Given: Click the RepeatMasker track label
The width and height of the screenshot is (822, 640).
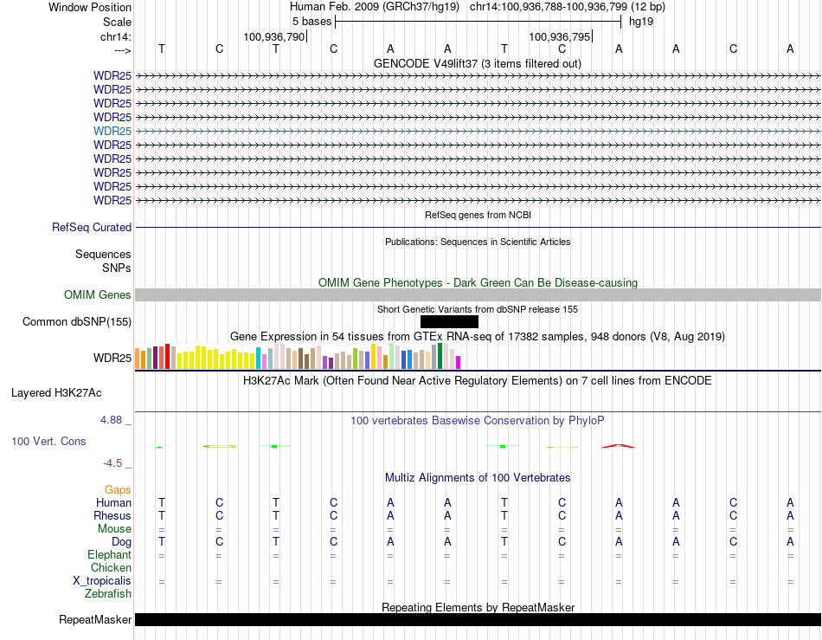Looking at the screenshot, I should tap(95, 619).
